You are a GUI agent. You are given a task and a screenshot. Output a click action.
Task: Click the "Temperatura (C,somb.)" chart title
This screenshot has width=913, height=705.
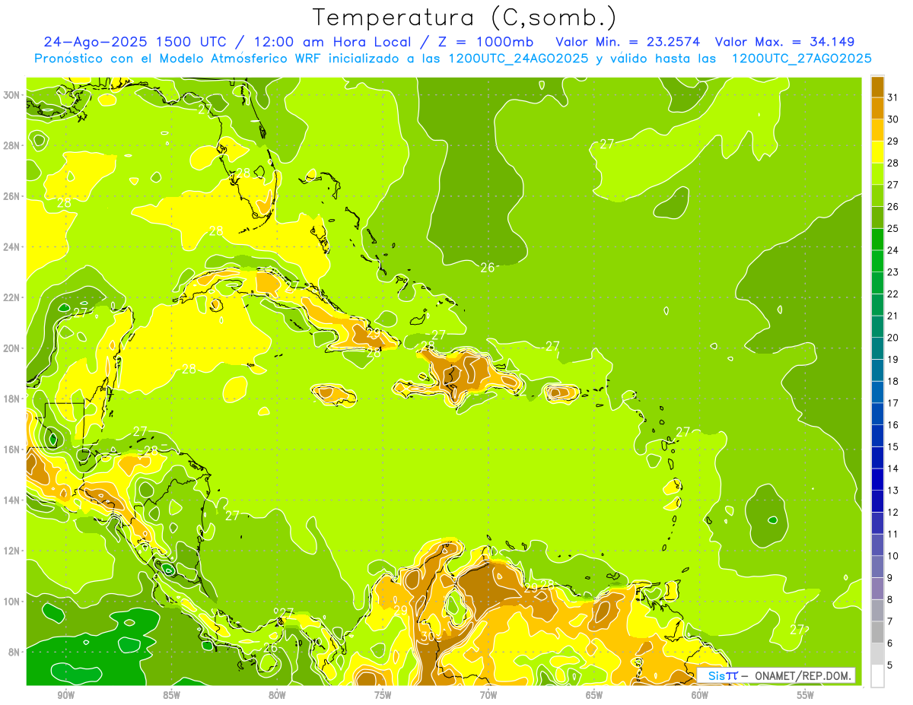[464, 17]
